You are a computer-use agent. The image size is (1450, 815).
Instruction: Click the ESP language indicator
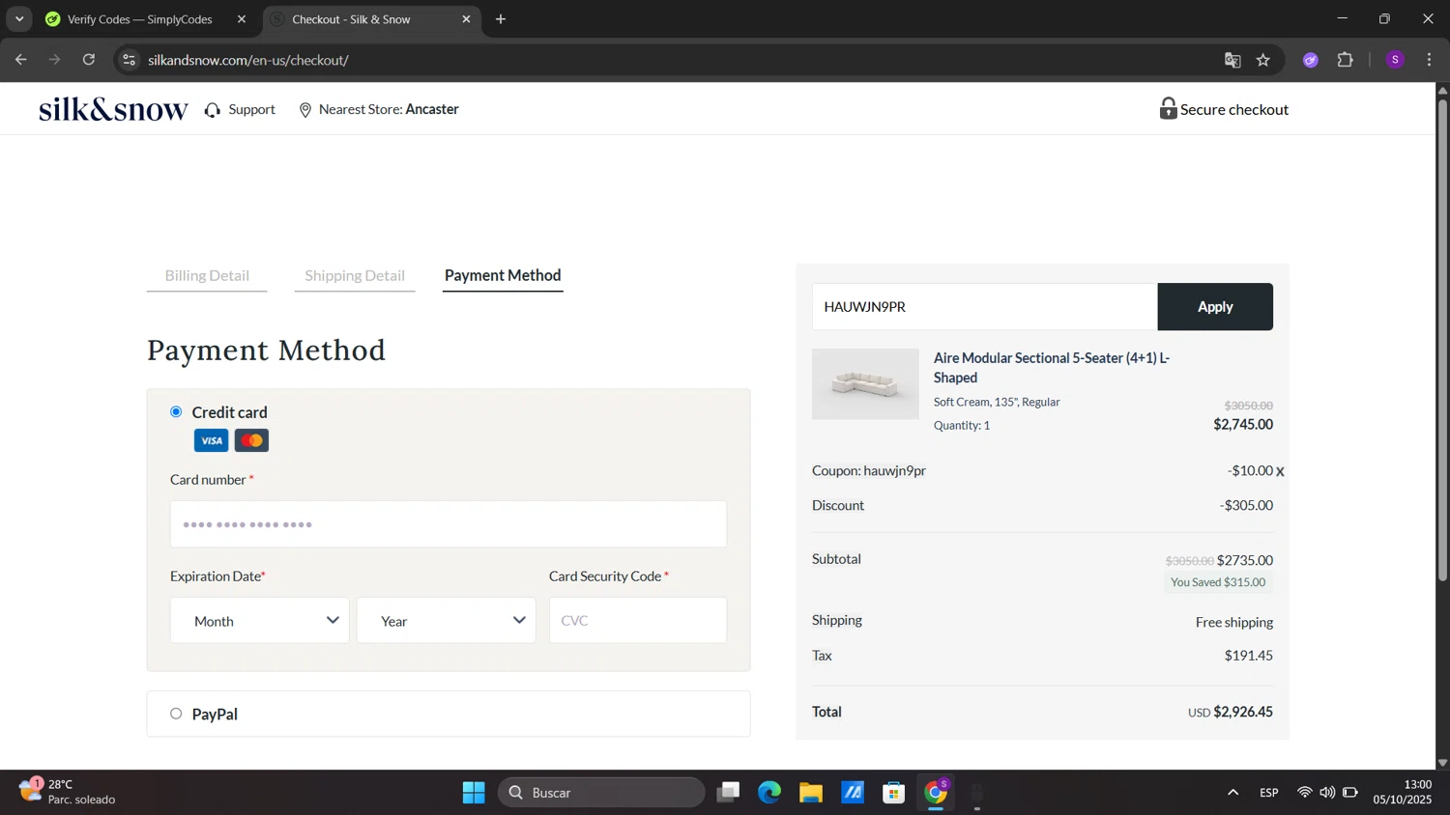point(1269,793)
